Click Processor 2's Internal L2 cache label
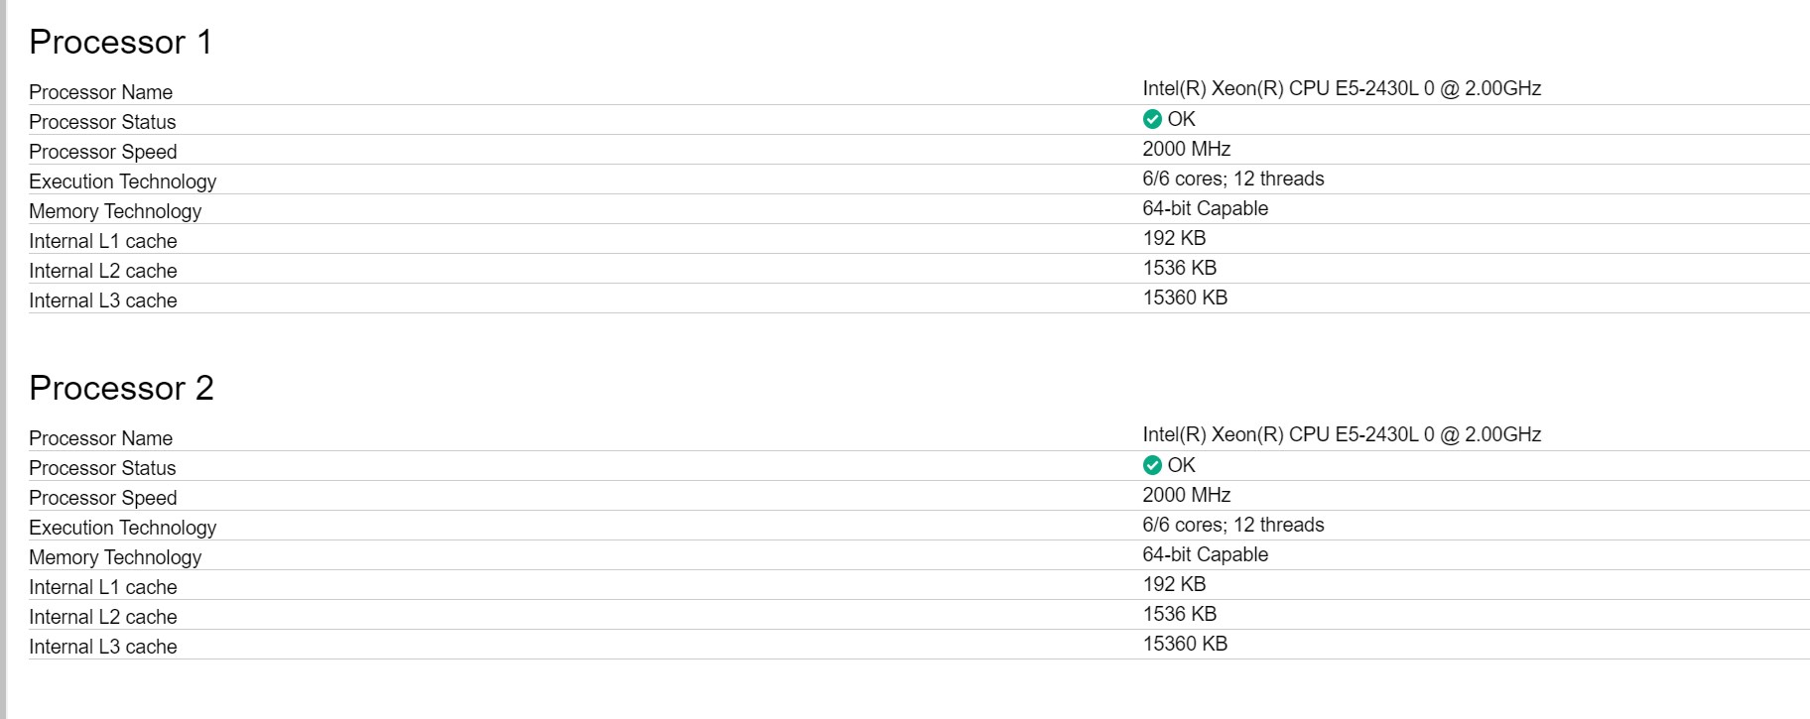The width and height of the screenshot is (1810, 719). [103, 617]
